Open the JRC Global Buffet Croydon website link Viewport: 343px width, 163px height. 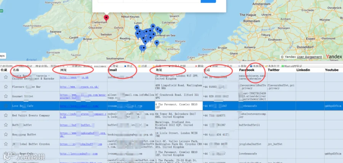click(81, 144)
